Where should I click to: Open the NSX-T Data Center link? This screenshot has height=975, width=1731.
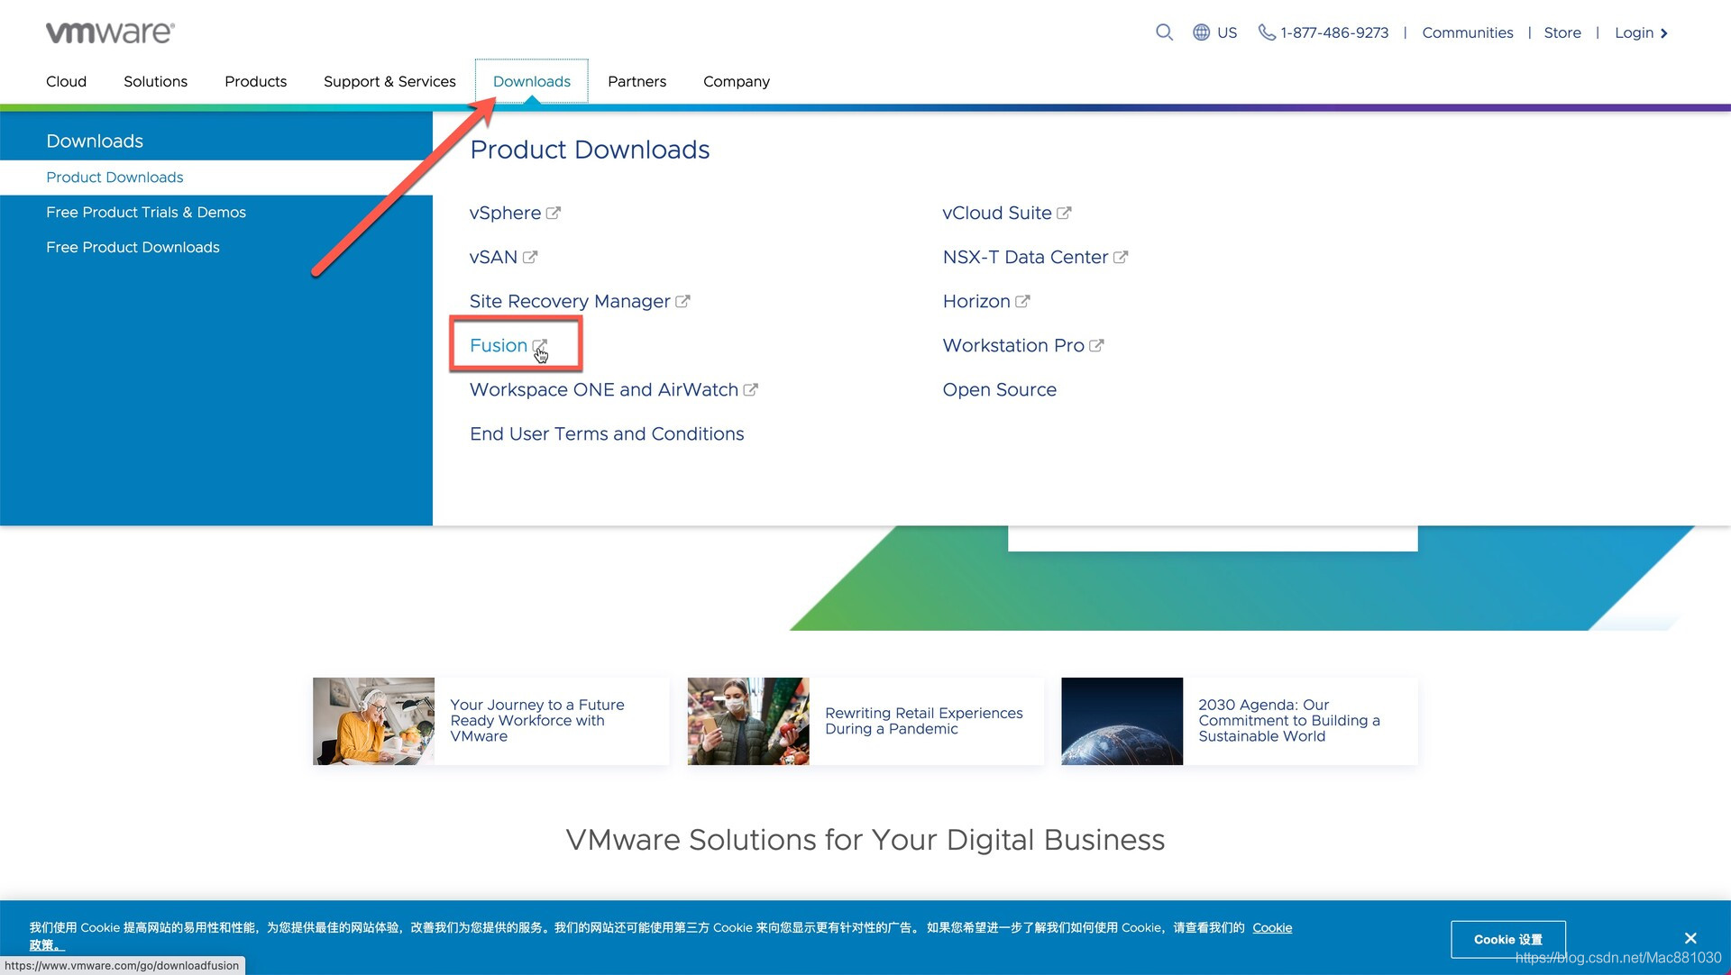point(1025,258)
